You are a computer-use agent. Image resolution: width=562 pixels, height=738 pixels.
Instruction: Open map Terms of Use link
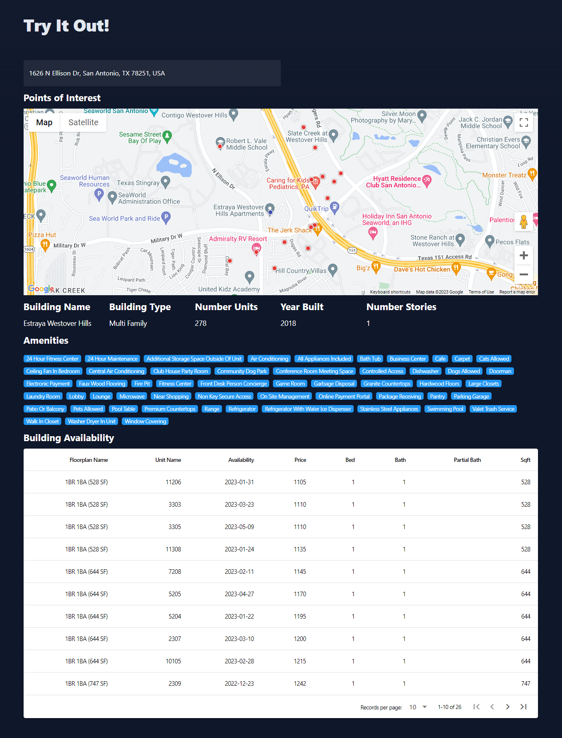pos(481,292)
